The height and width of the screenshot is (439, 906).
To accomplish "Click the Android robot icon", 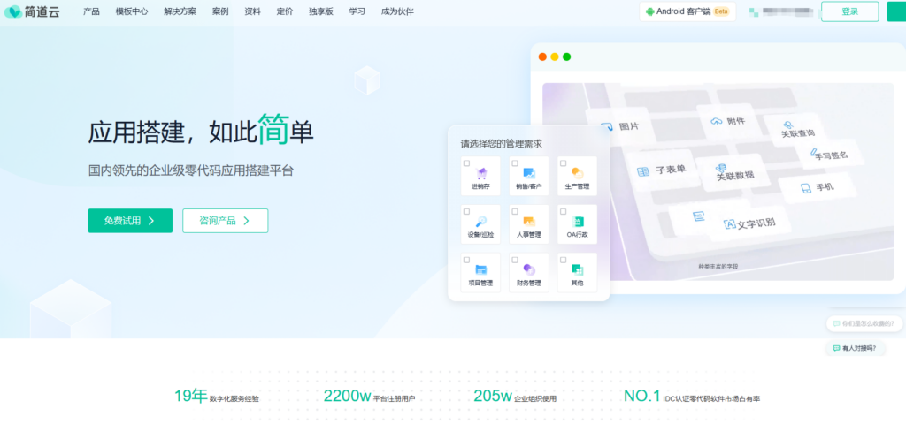I will pyautogui.click(x=650, y=11).
